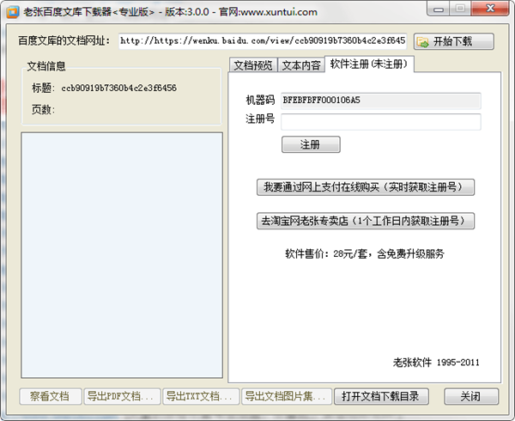Open the document download folder via 打开文档下载目录
The height and width of the screenshot is (421, 515).
click(381, 396)
